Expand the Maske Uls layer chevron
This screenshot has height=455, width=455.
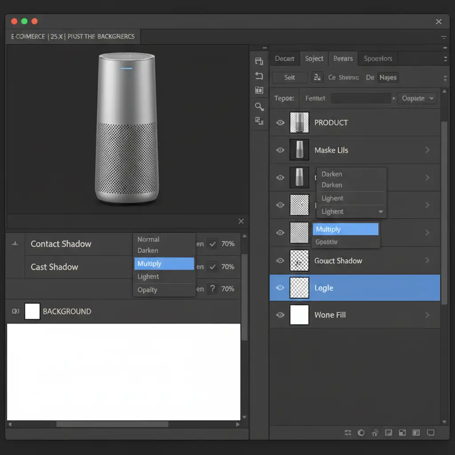[x=427, y=150]
